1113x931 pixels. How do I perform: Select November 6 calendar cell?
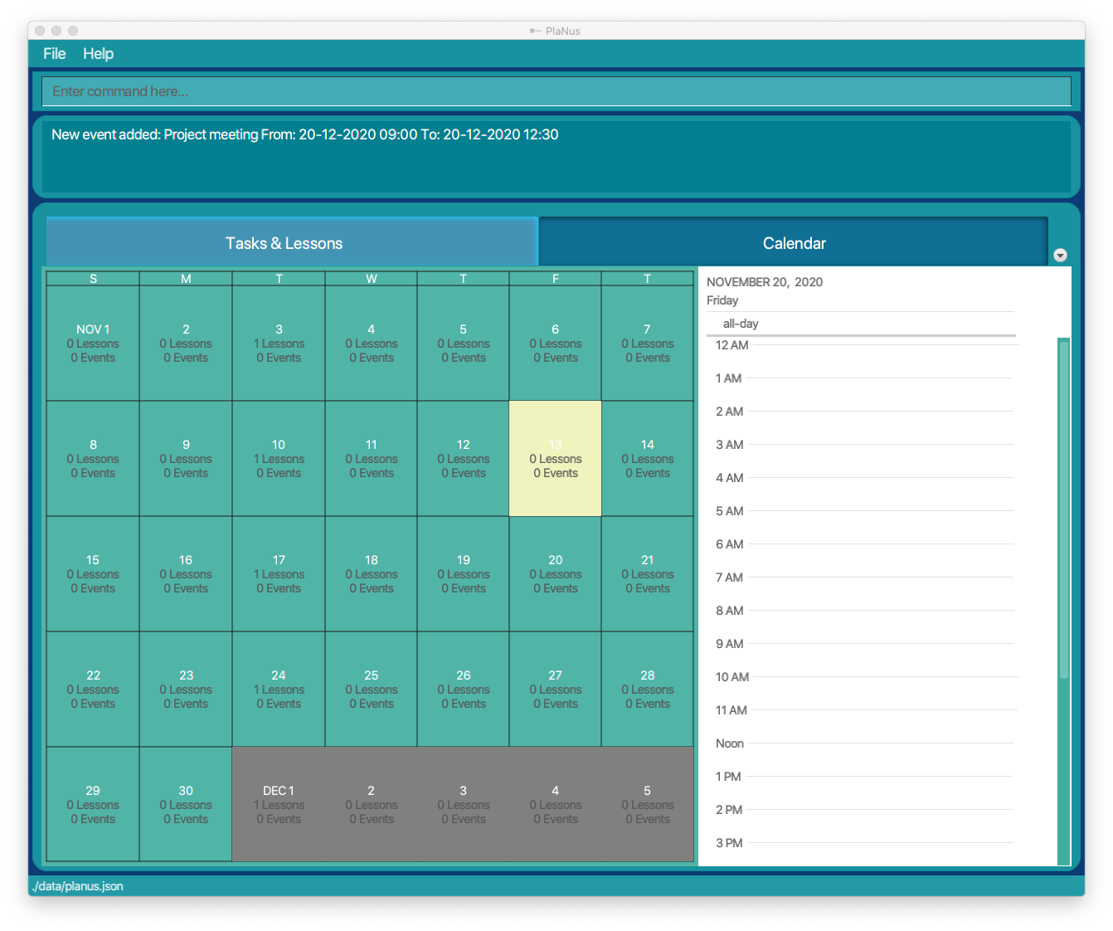coord(555,344)
